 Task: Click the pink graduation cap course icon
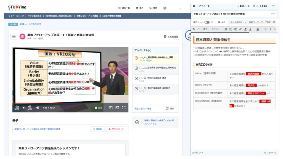pos(22,37)
